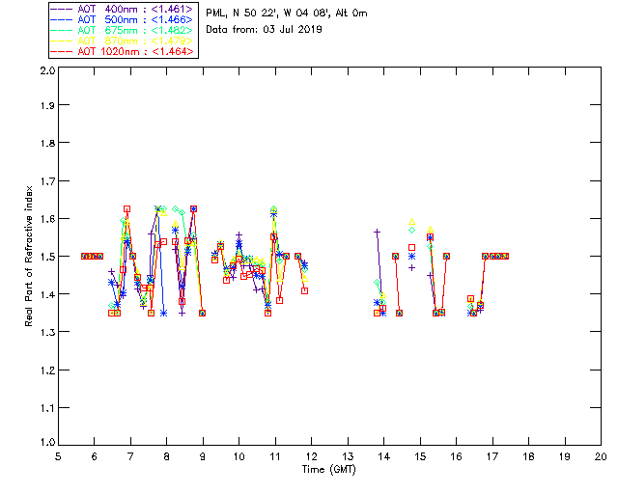Click the blue asterisk at 1.35 just before time 8

coord(164,314)
